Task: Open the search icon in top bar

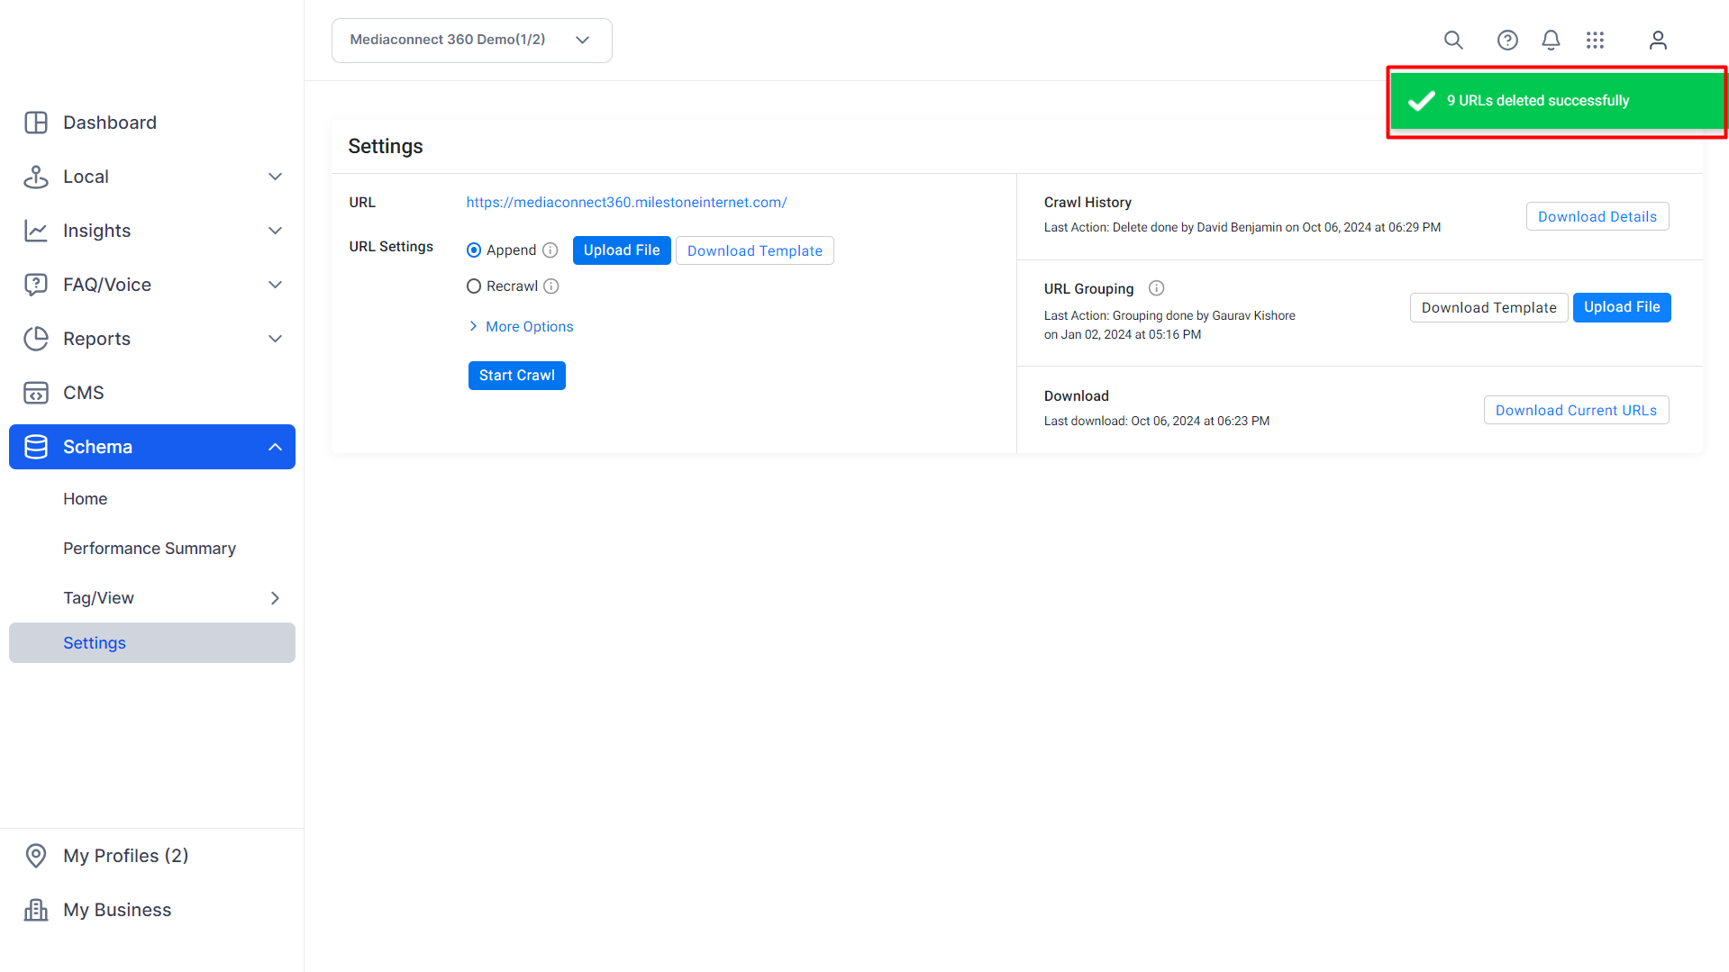Action: (x=1453, y=41)
